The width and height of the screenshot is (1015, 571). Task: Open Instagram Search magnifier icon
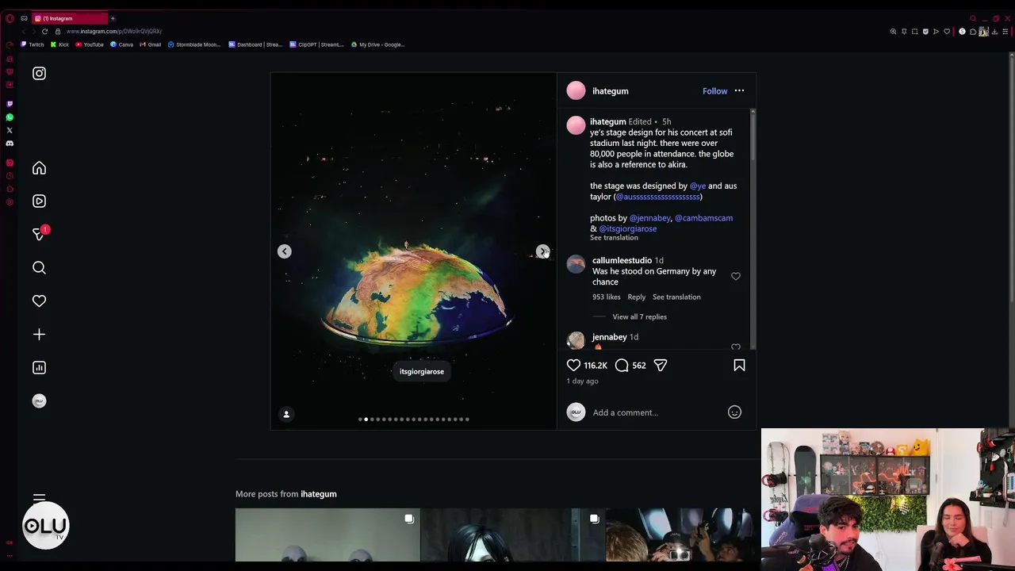click(x=39, y=268)
